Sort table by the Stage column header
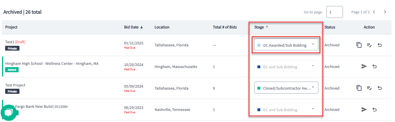The height and width of the screenshot is (122, 395). (261, 27)
